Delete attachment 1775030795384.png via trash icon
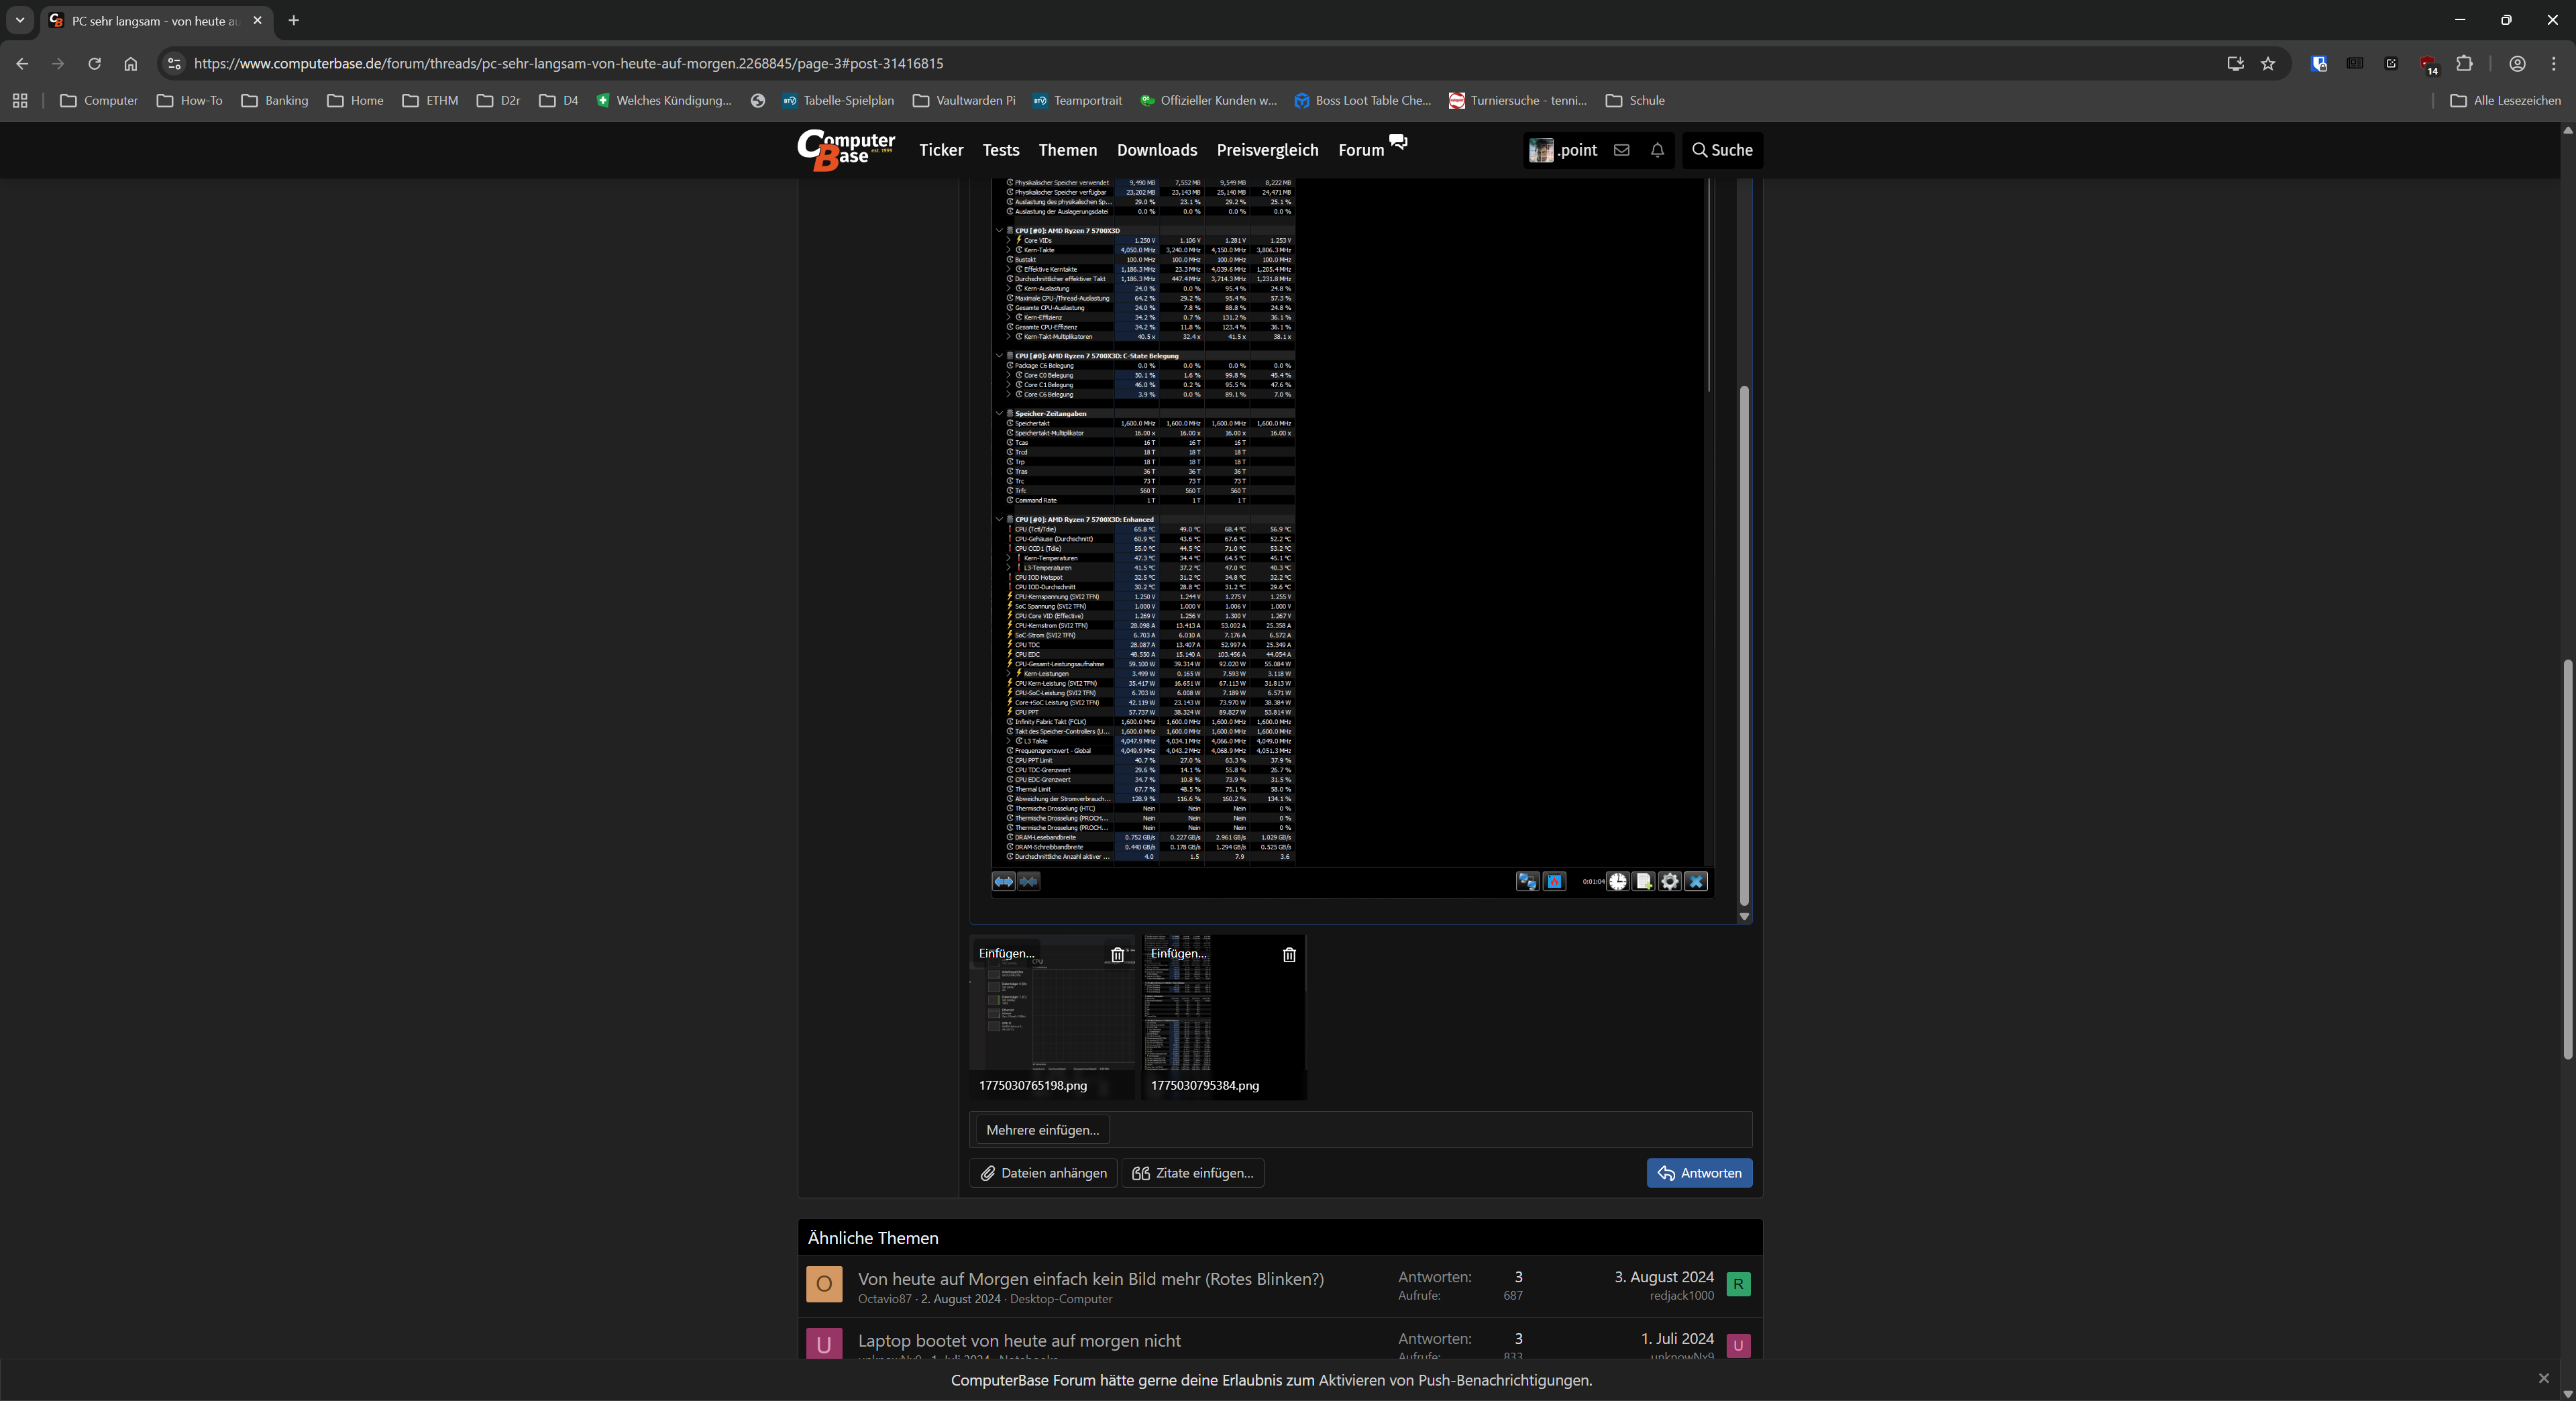The width and height of the screenshot is (2576, 1401). tap(1289, 955)
